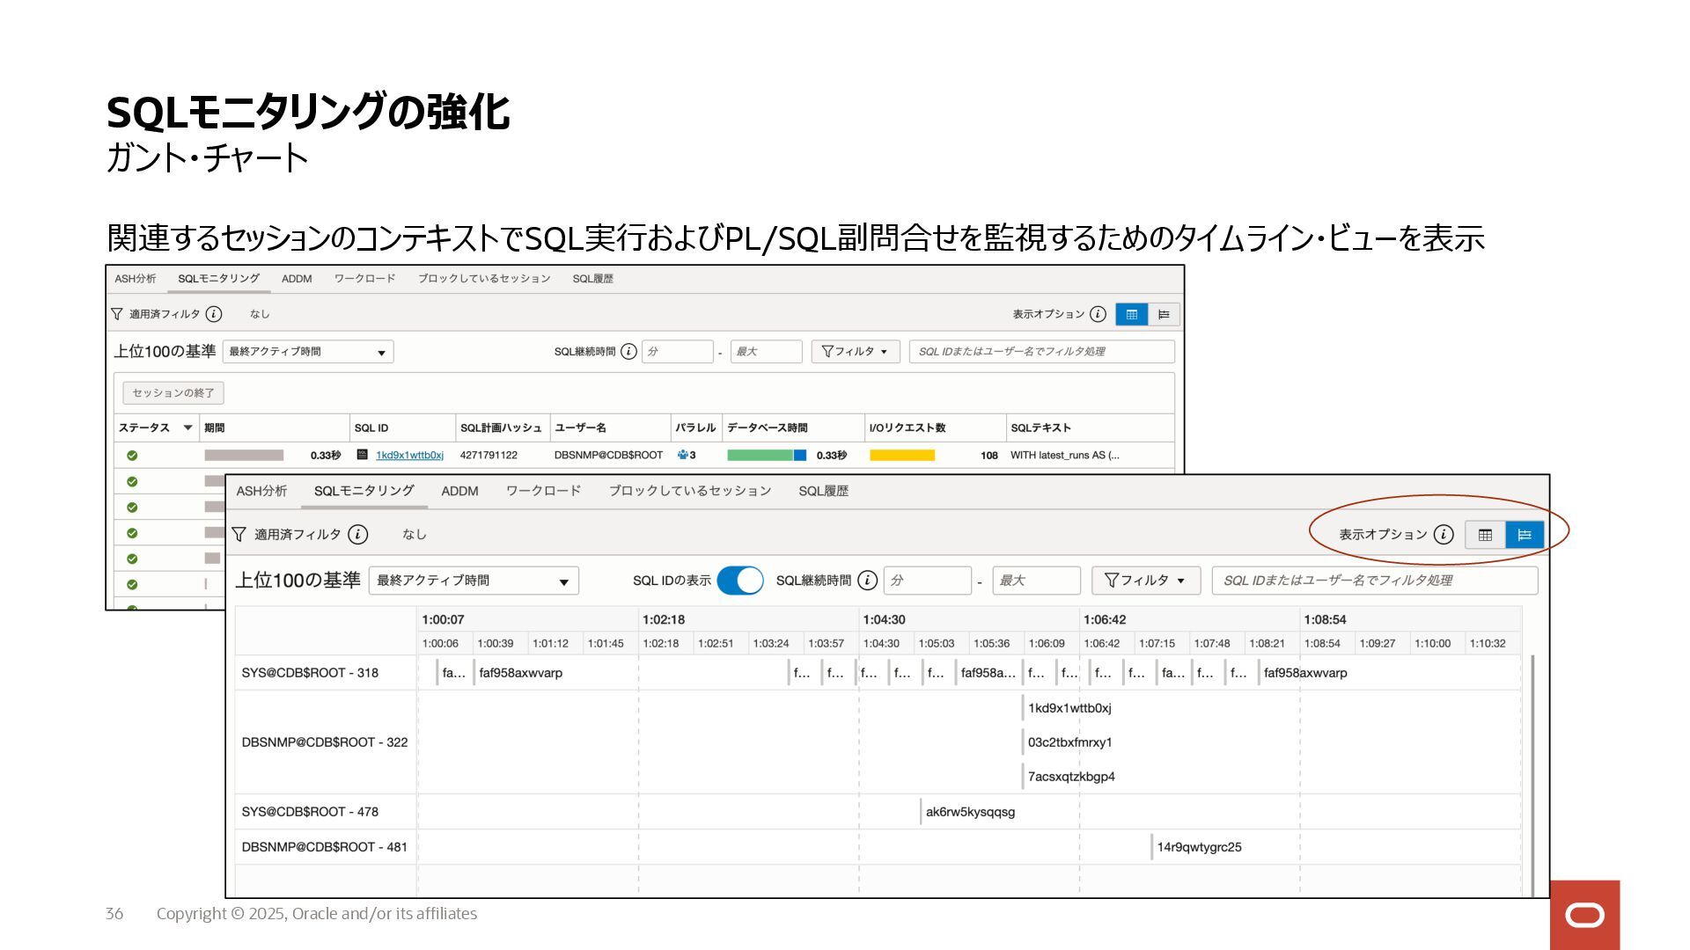The width and height of the screenshot is (1690, 950).
Task: Click the 分 minimum duration field in front window
Action: (928, 581)
